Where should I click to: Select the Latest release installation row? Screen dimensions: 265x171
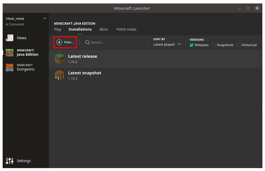[156, 59]
